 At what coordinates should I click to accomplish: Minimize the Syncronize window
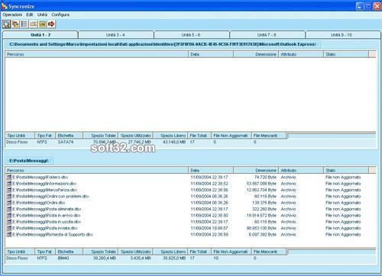click(x=360, y=6)
